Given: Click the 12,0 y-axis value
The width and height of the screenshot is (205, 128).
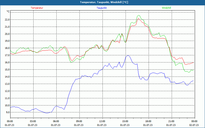Looking at the screenshot, I should coord(7,91).
